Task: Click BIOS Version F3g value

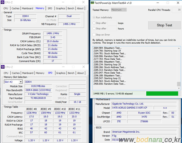Action: [x=144, y=136]
